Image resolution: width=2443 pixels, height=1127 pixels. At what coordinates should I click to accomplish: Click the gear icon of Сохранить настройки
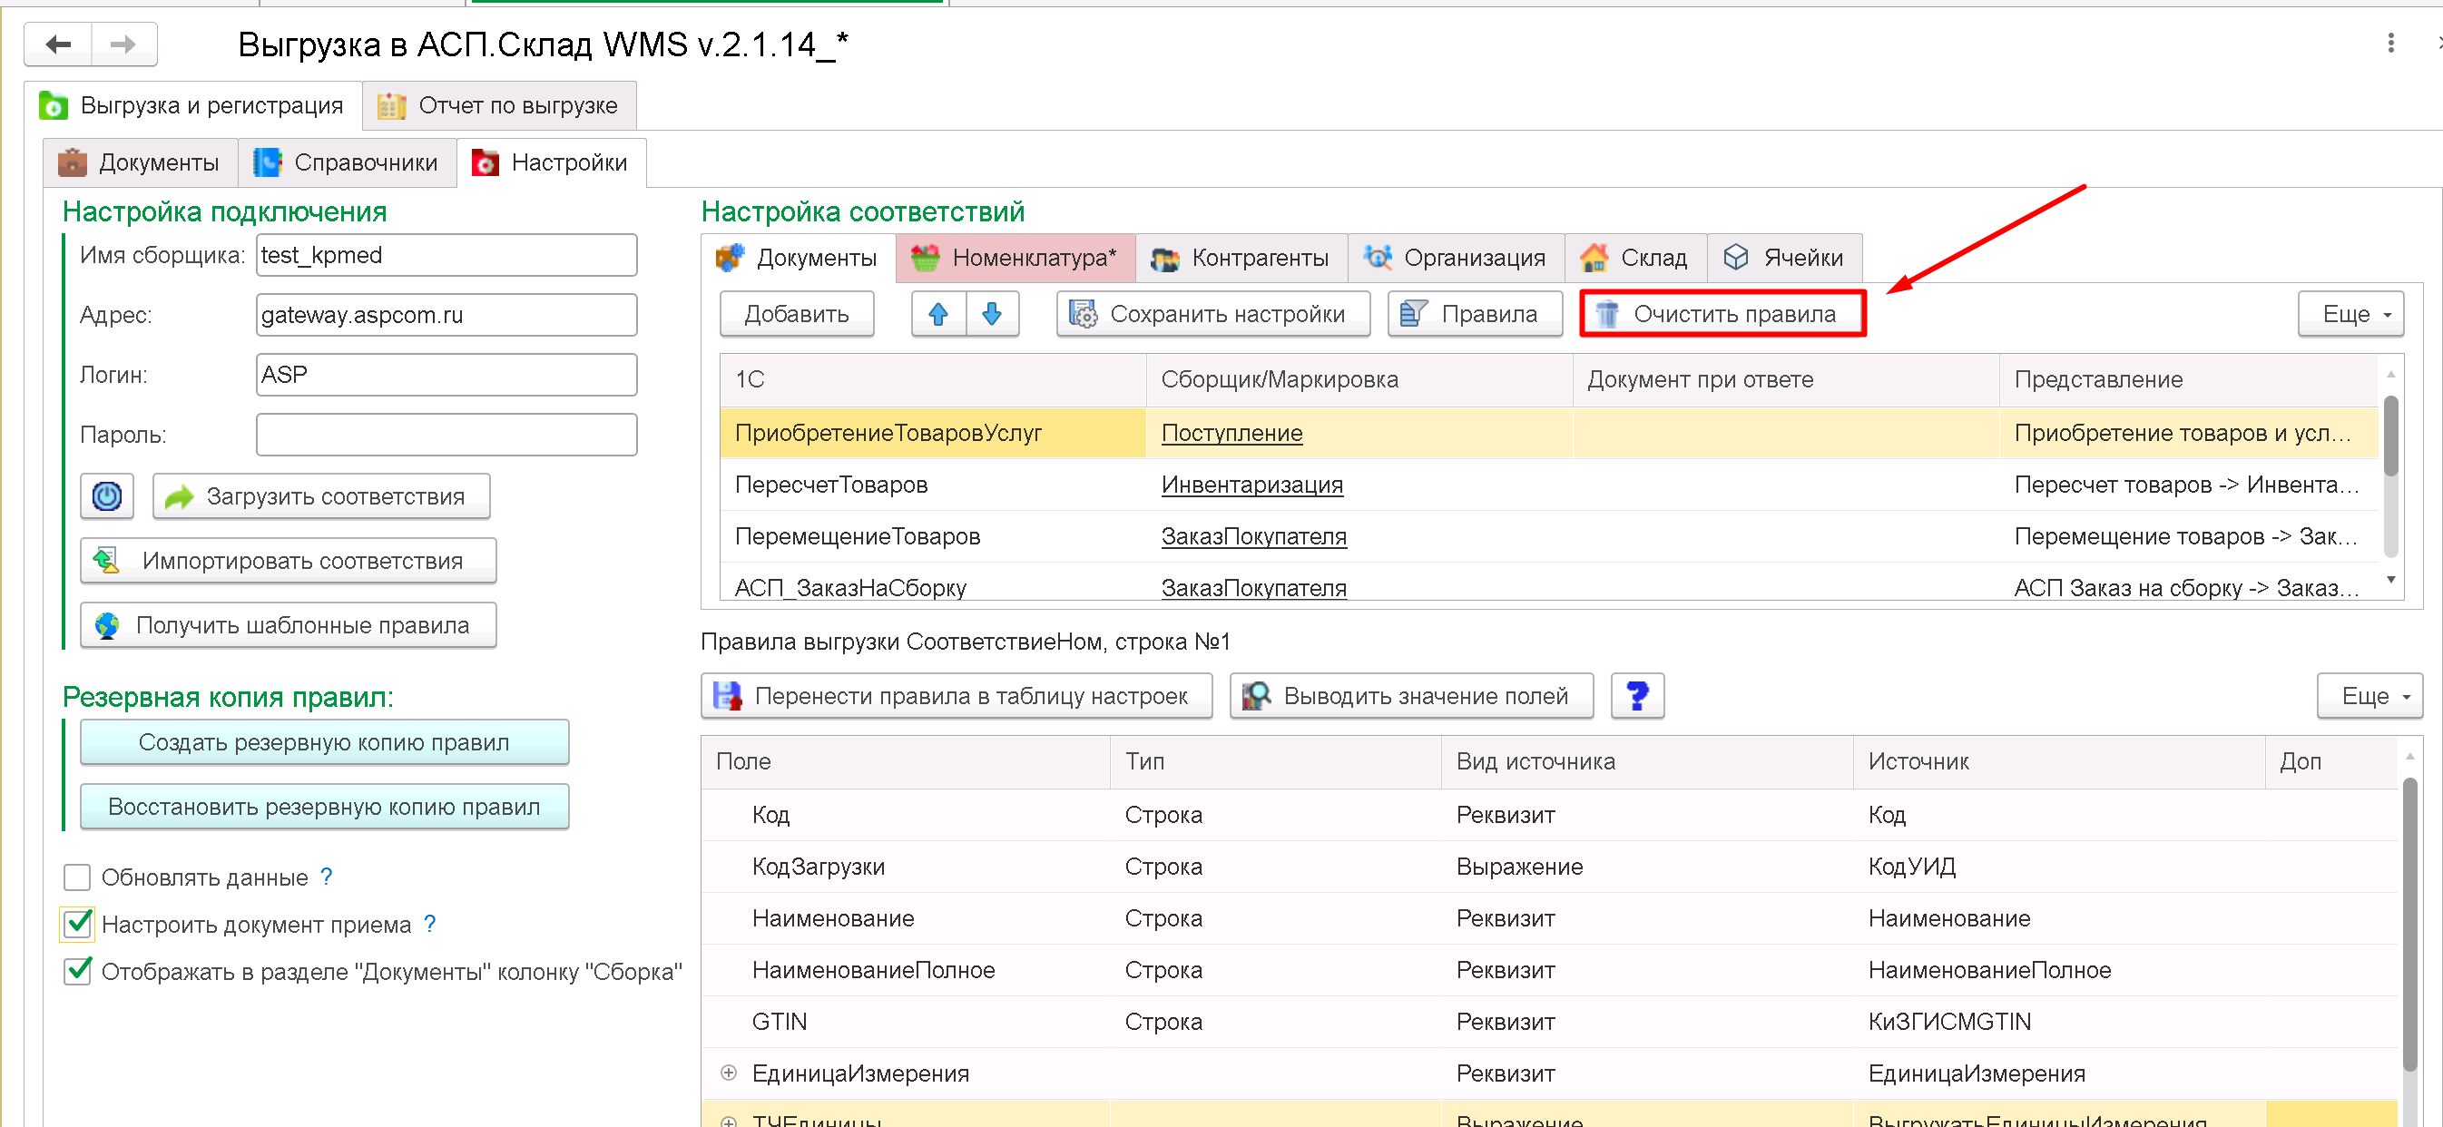tap(1082, 314)
